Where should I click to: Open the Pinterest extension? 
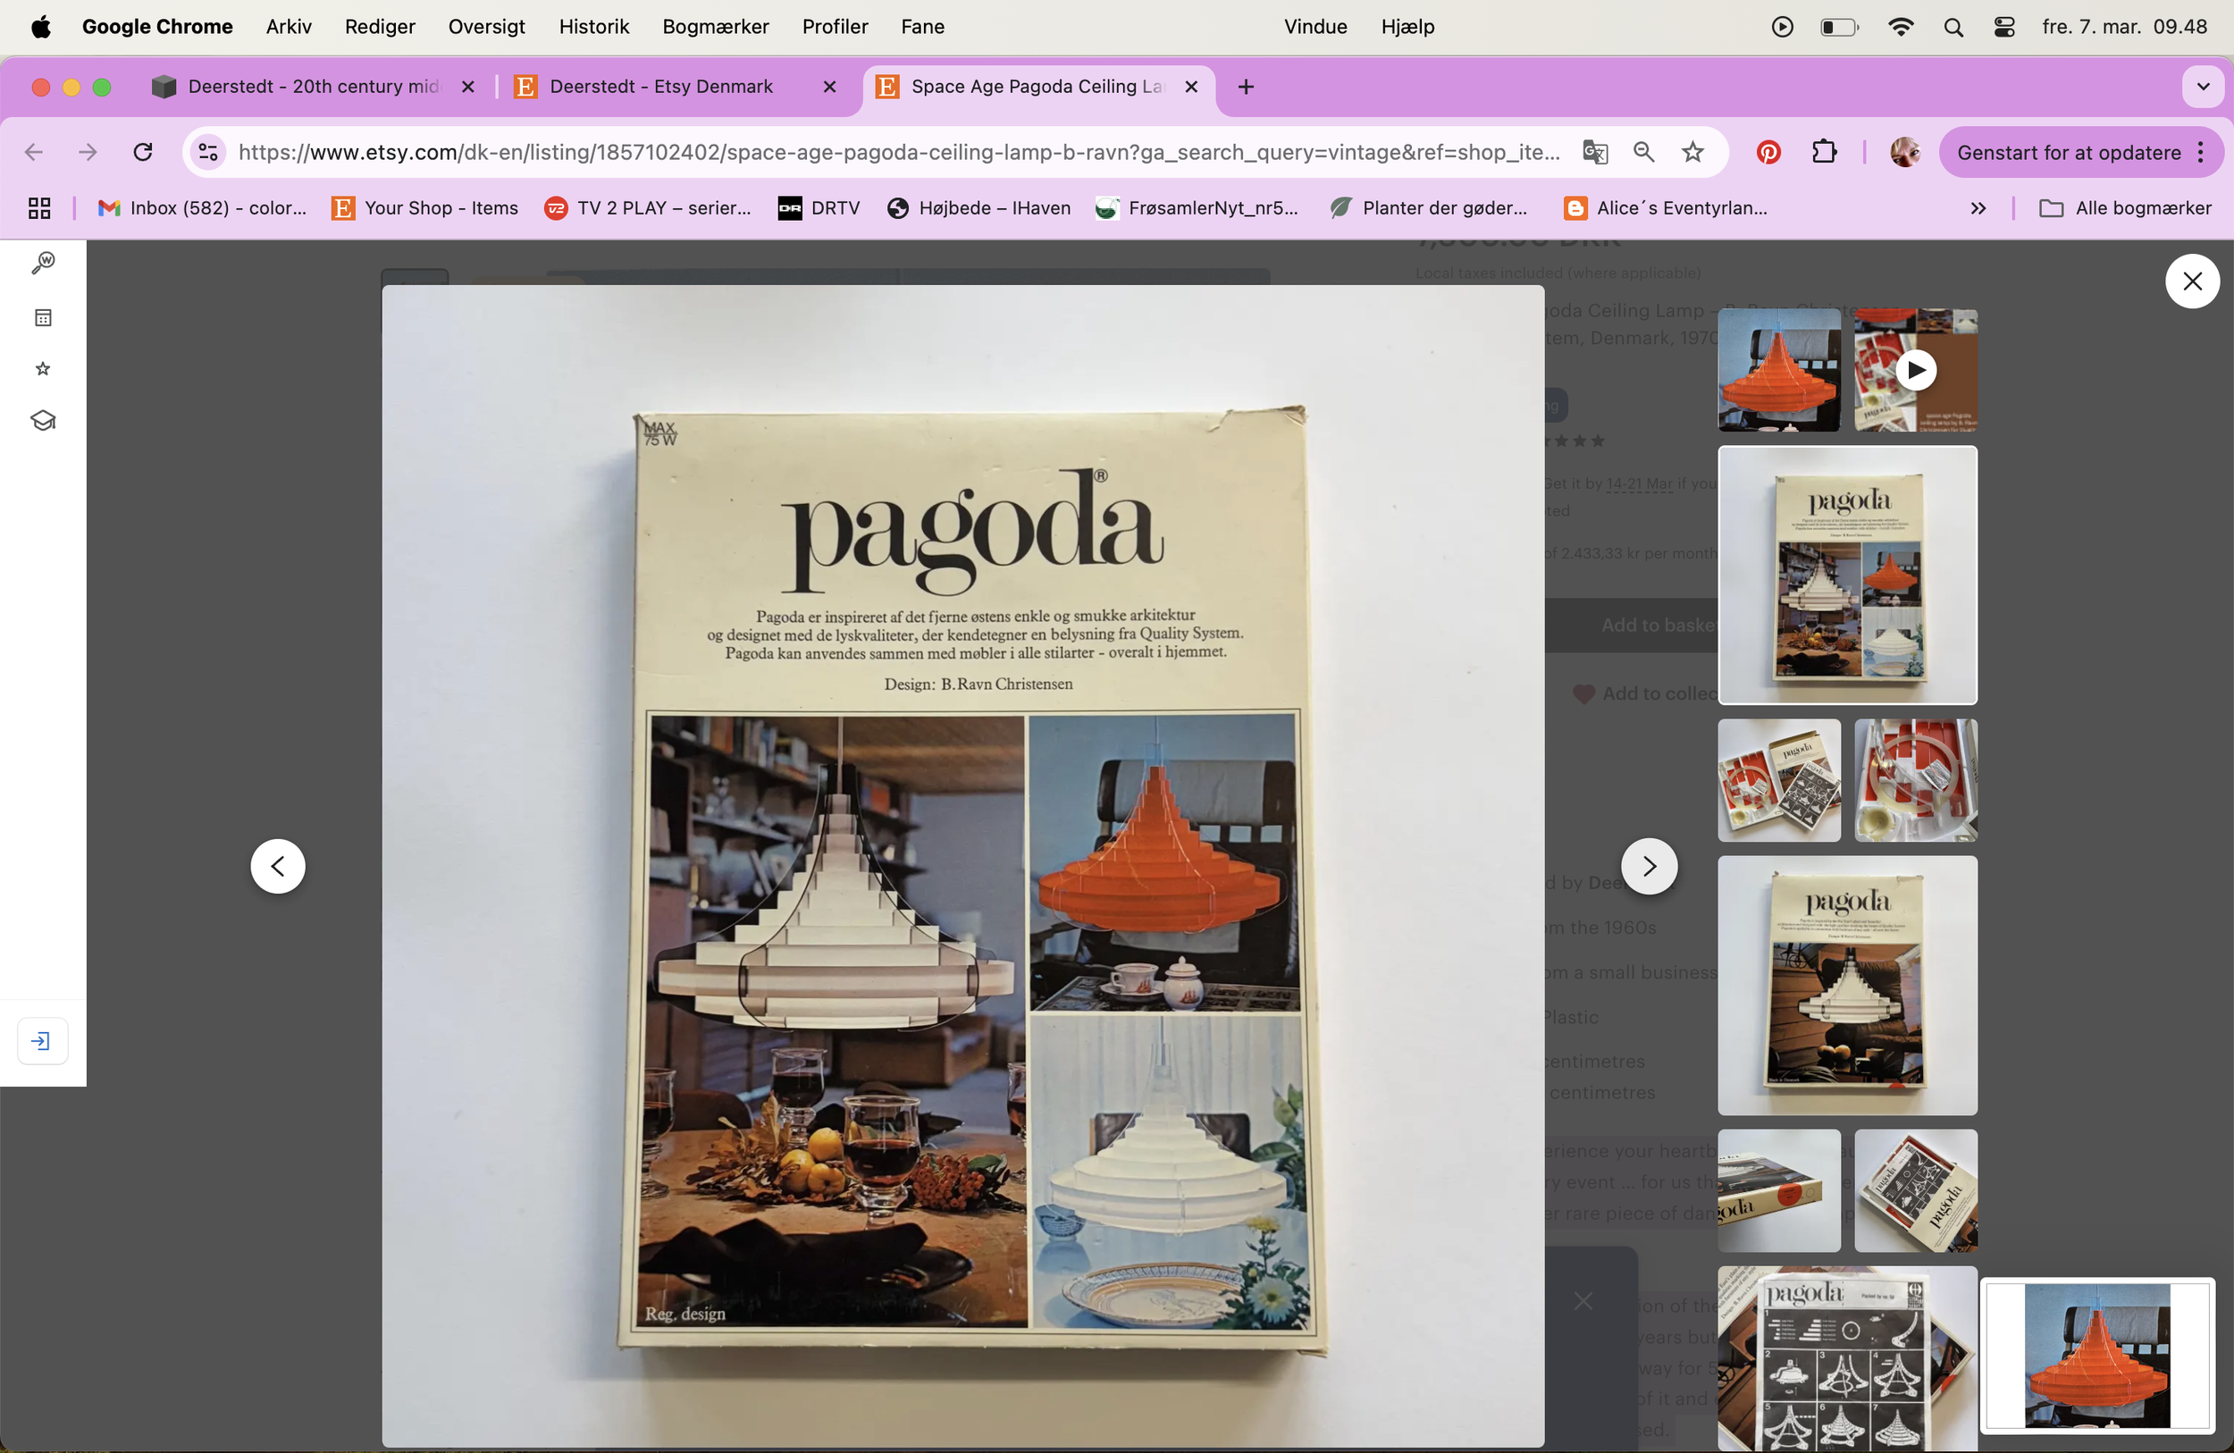point(1768,152)
